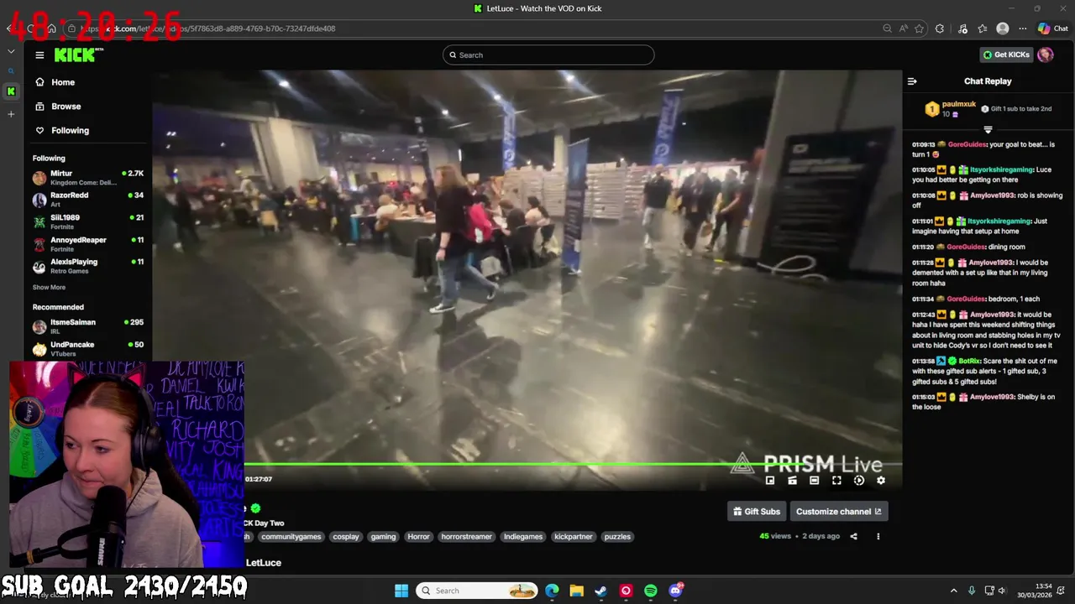
Task: Open the Windows Start menu
Action: [x=401, y=591]
